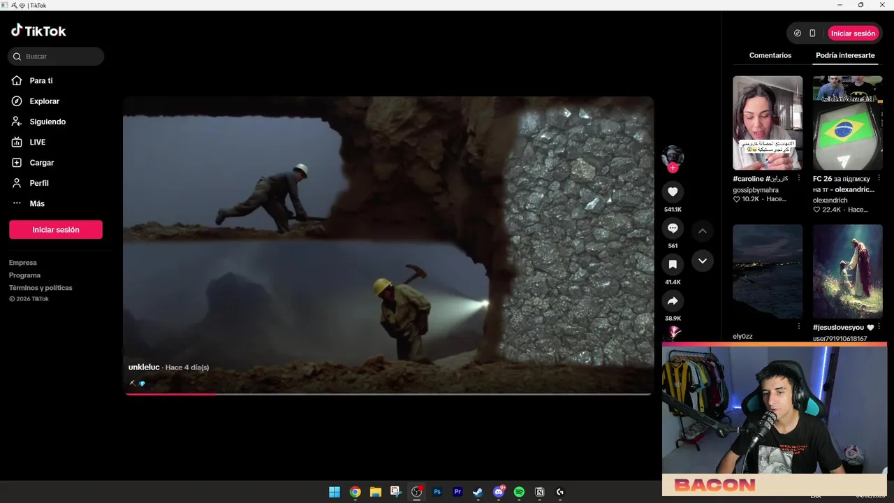
Task: Like the #caroline video with 10.2K heart
Action: point(736,199)
